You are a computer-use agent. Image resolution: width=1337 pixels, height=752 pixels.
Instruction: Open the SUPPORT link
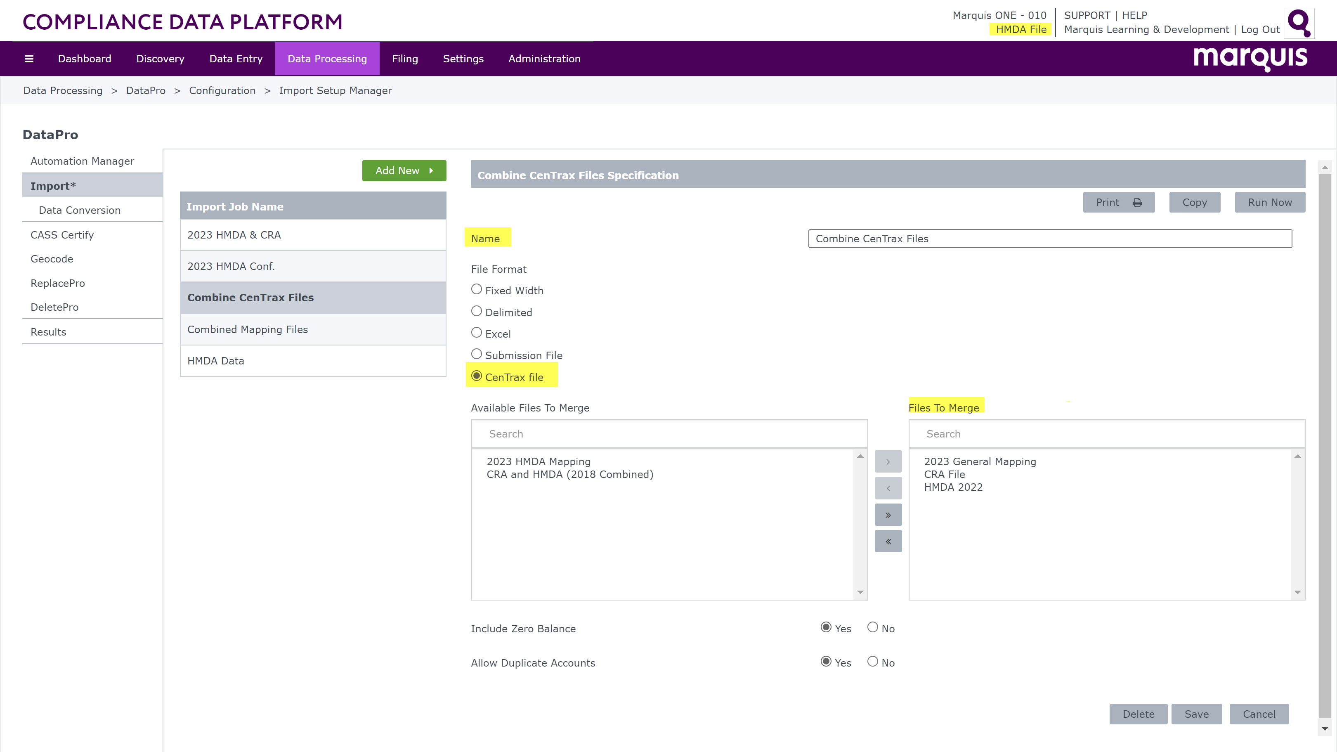(x=1087, y=16)
